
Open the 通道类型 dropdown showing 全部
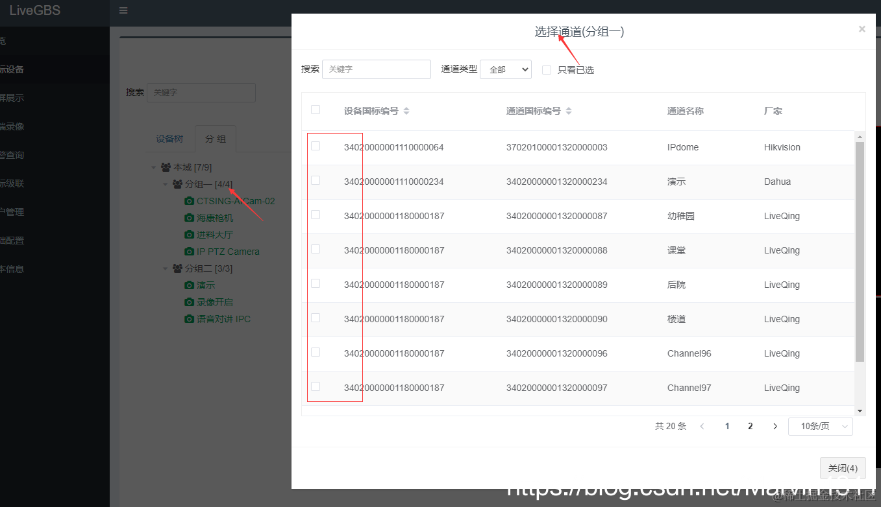pos(506,69)
